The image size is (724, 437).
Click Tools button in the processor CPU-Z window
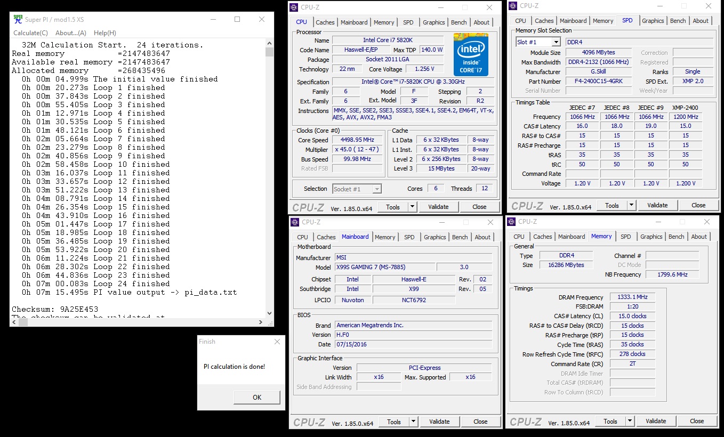393,207
